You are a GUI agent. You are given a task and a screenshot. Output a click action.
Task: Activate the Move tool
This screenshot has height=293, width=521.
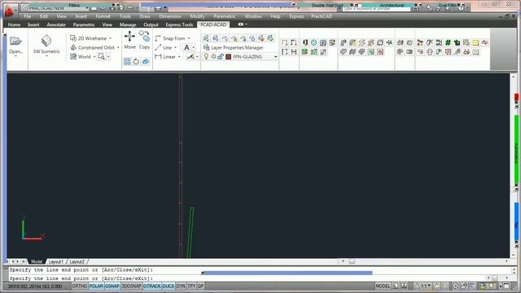pyautogui.click(x=129, y=40)
